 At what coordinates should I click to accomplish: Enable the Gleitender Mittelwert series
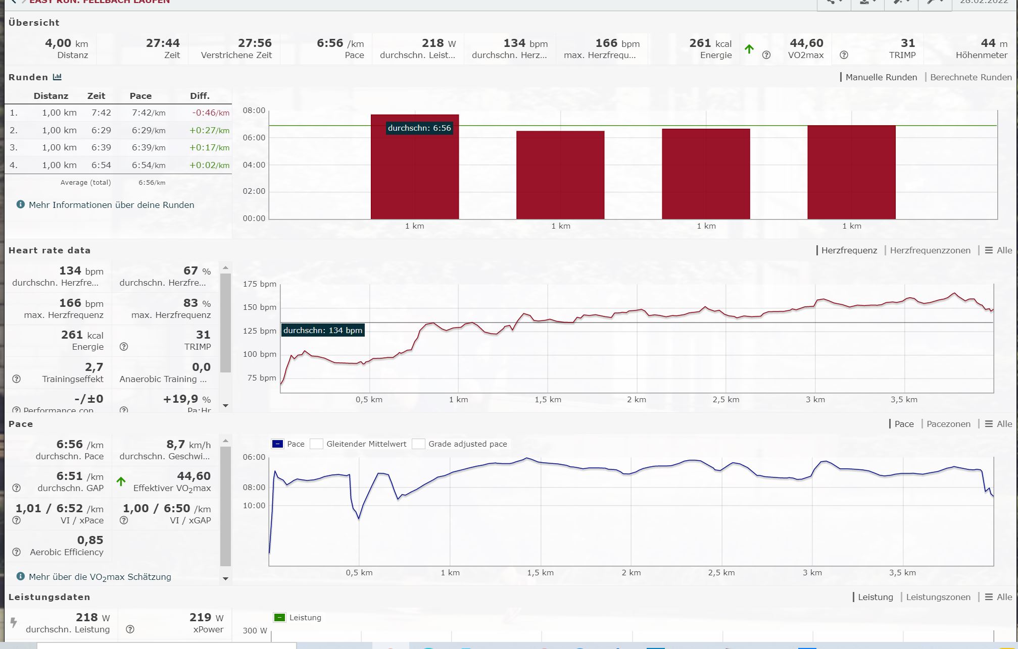[x=317, y=444]
